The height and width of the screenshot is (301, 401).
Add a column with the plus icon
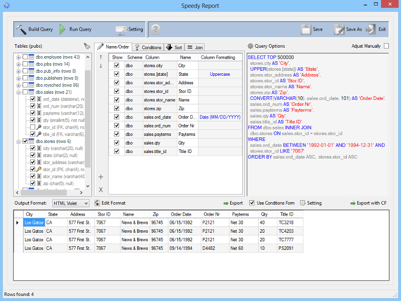101,177
